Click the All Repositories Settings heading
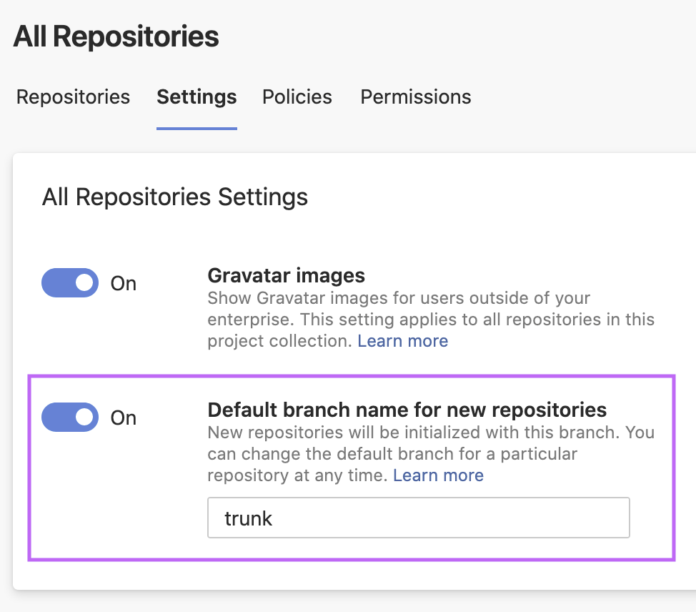 [x=175, y=197]
